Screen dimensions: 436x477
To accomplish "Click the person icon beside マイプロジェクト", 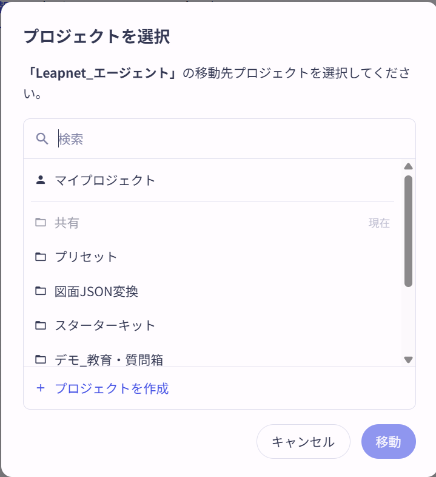I will [41, 180].
